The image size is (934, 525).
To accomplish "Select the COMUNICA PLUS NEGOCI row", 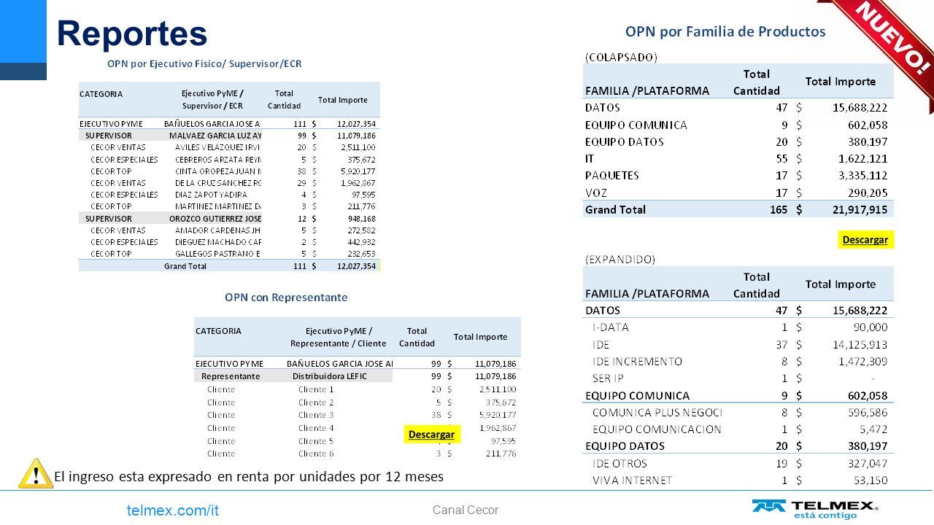I will tap(738, 413).
